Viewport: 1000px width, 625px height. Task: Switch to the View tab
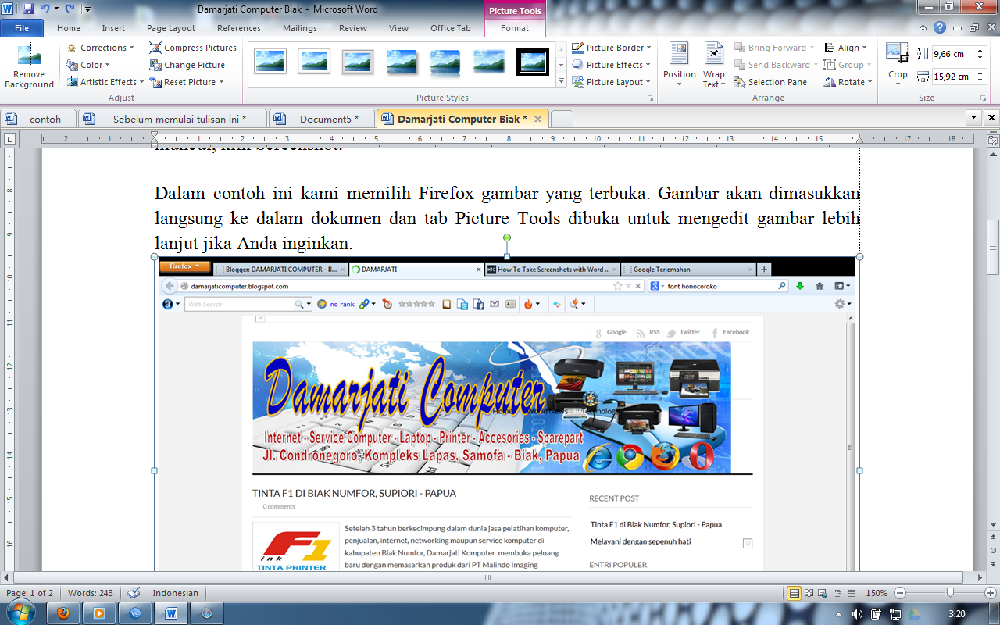coord(398,28)
